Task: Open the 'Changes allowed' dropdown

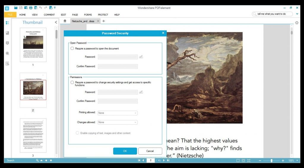Action: tap(118, 122)
